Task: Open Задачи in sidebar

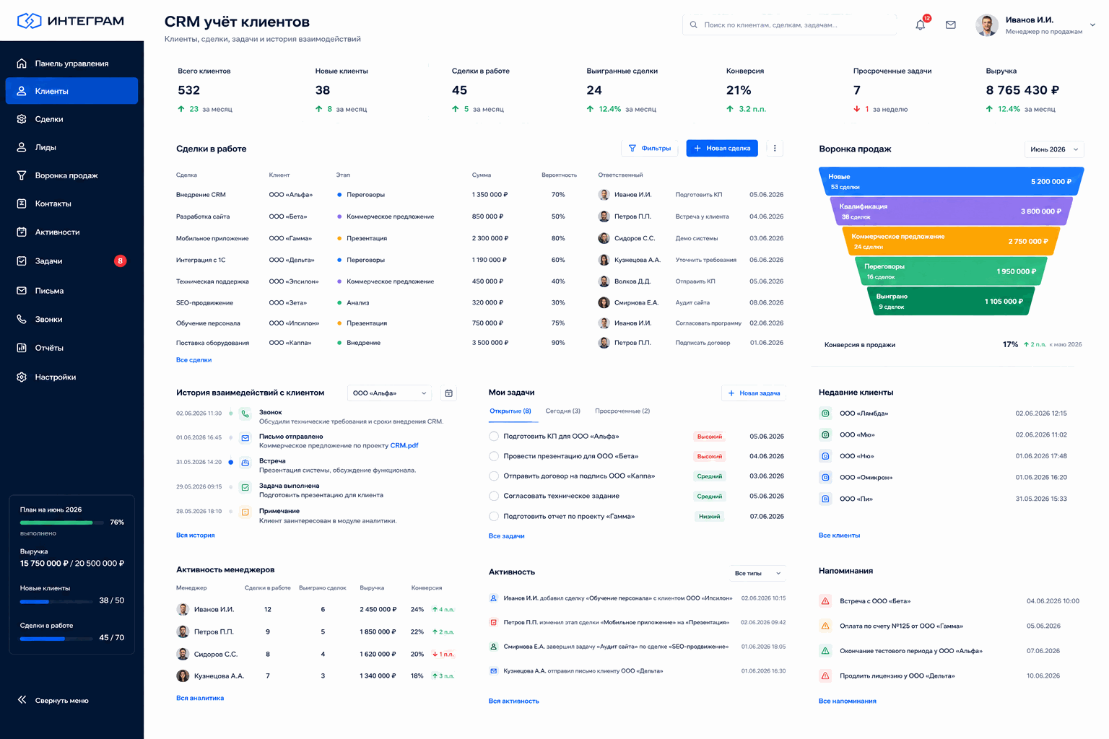Action: [x=71, y=261]
